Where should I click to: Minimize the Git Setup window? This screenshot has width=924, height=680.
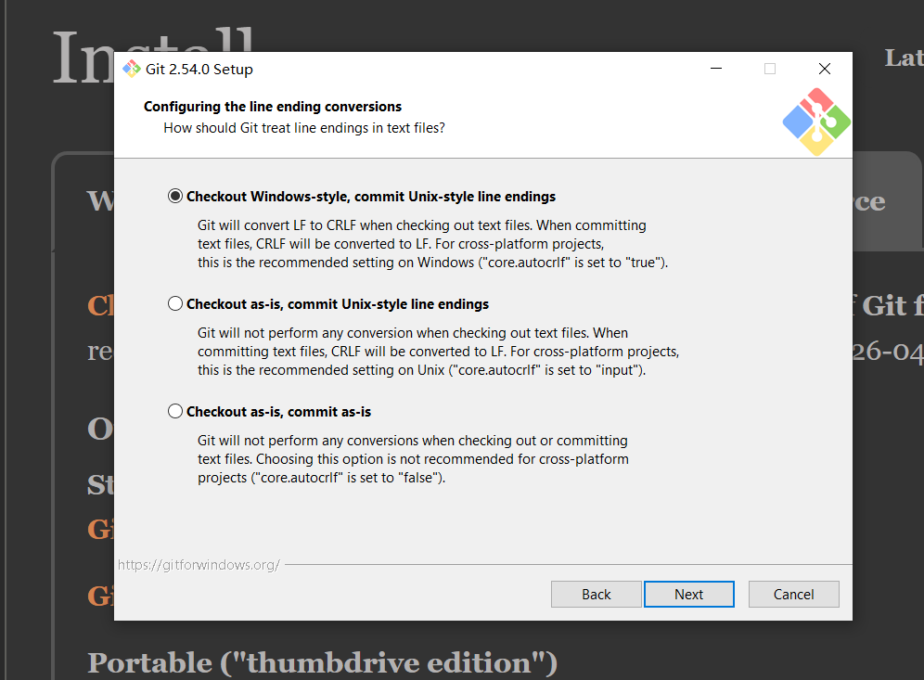tap(716, 69)
